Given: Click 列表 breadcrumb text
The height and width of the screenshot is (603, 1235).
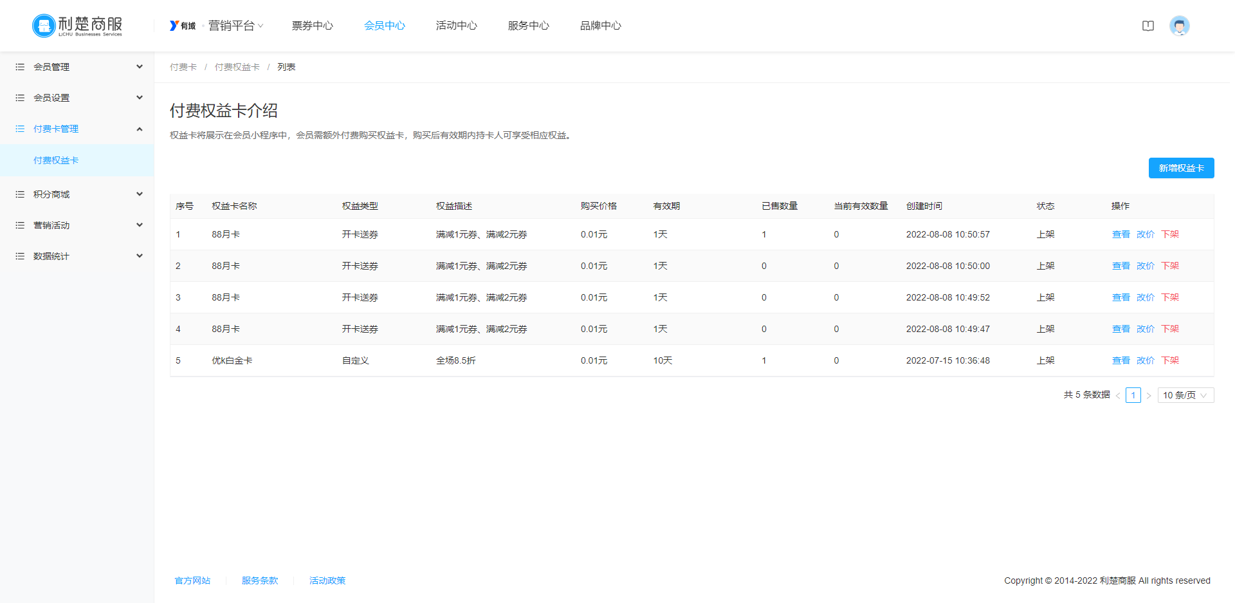Looking at the screenshot, I should pyautogui.click(x=286, y=67).
